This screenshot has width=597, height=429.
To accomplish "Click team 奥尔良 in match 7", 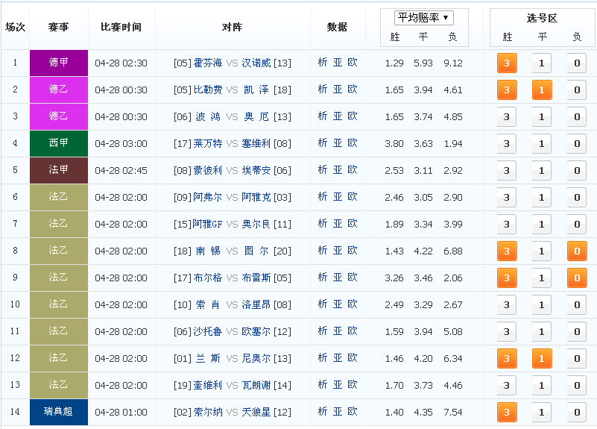I will click(x=256, y=224).
